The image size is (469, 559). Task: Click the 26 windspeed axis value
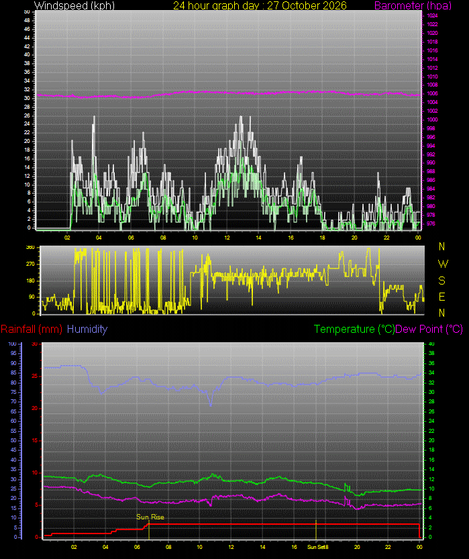pyautogui.click(x=27, y=115)
